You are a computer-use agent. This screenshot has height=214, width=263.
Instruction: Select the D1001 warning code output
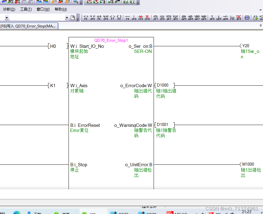[163, 125]
